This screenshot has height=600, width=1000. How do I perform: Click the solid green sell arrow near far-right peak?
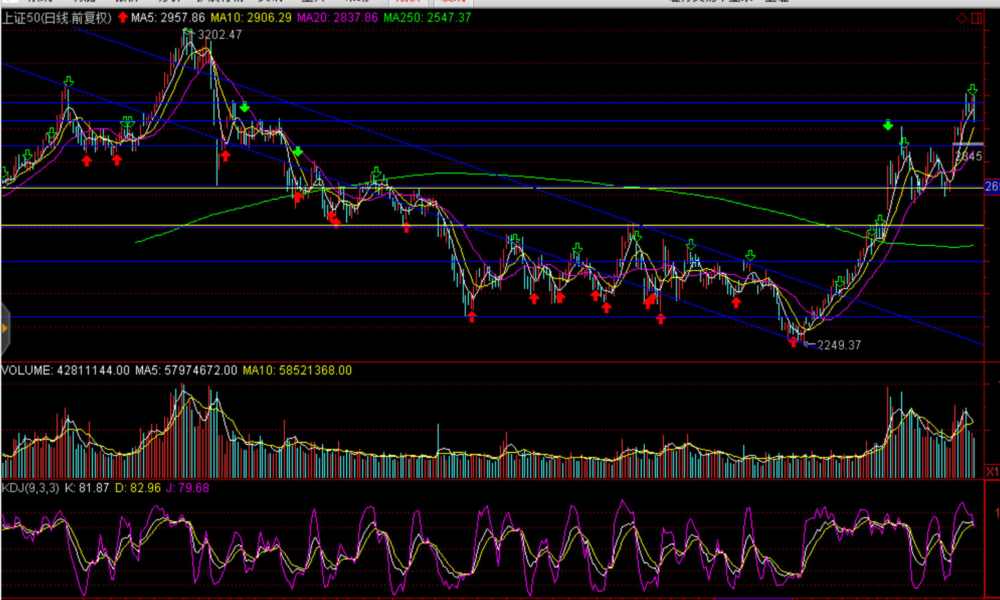point(888,125)
